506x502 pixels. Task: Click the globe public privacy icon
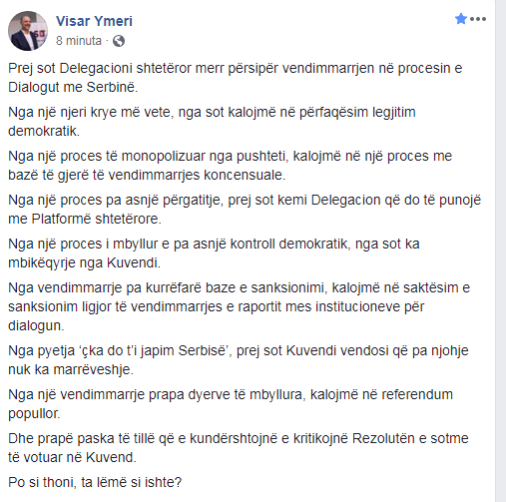(119, 41)
